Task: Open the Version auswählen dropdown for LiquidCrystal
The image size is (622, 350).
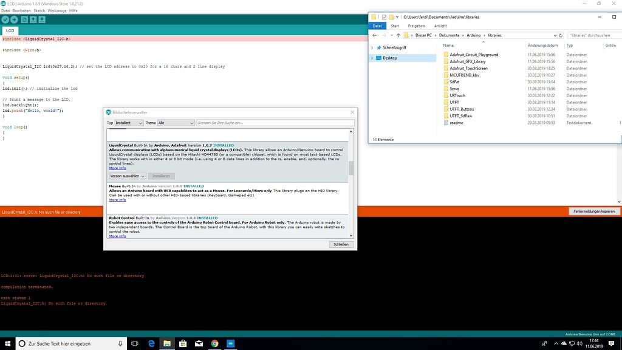Action: point(128,176)
